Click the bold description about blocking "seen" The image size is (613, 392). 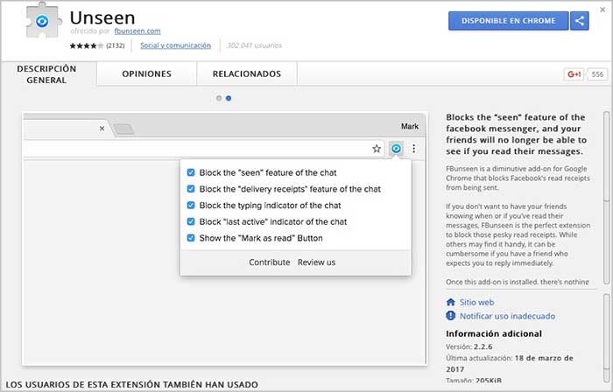click(x=516, y=134)
